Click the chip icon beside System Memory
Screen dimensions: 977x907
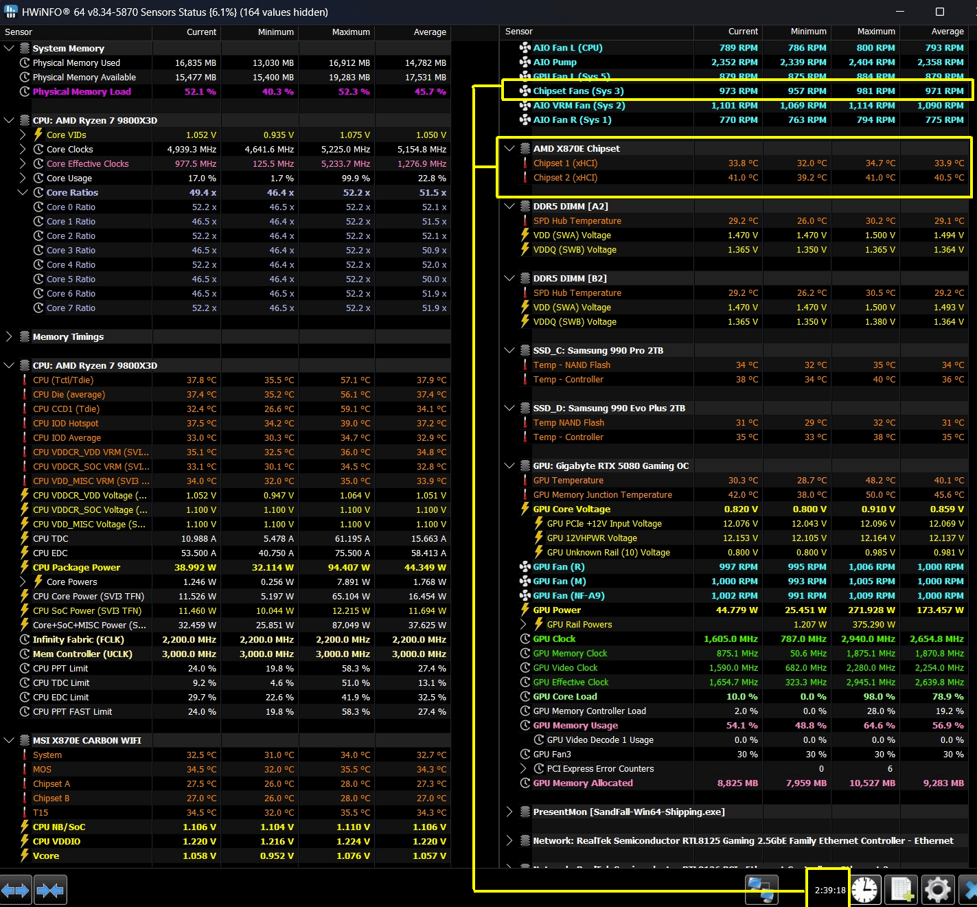25,48
